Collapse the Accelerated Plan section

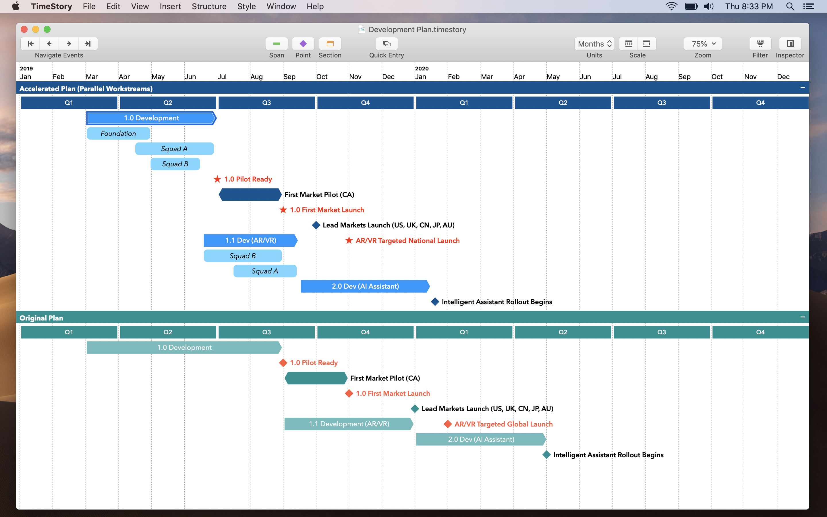(x=802, y=88)
